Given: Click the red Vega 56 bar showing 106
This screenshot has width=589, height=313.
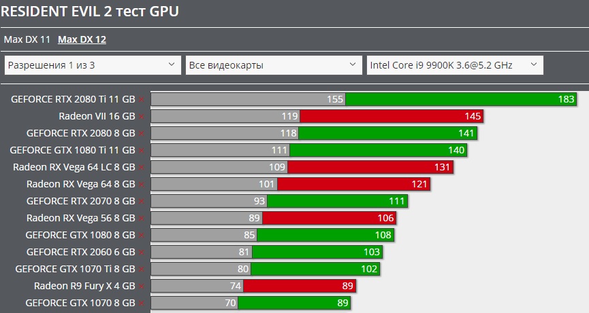Looking at the screenshot, I should [329, 218].
